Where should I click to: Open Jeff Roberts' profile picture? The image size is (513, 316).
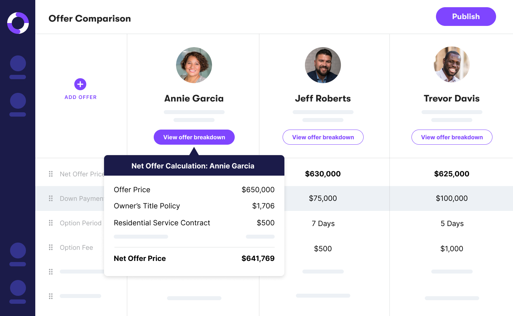click(323, 65)
